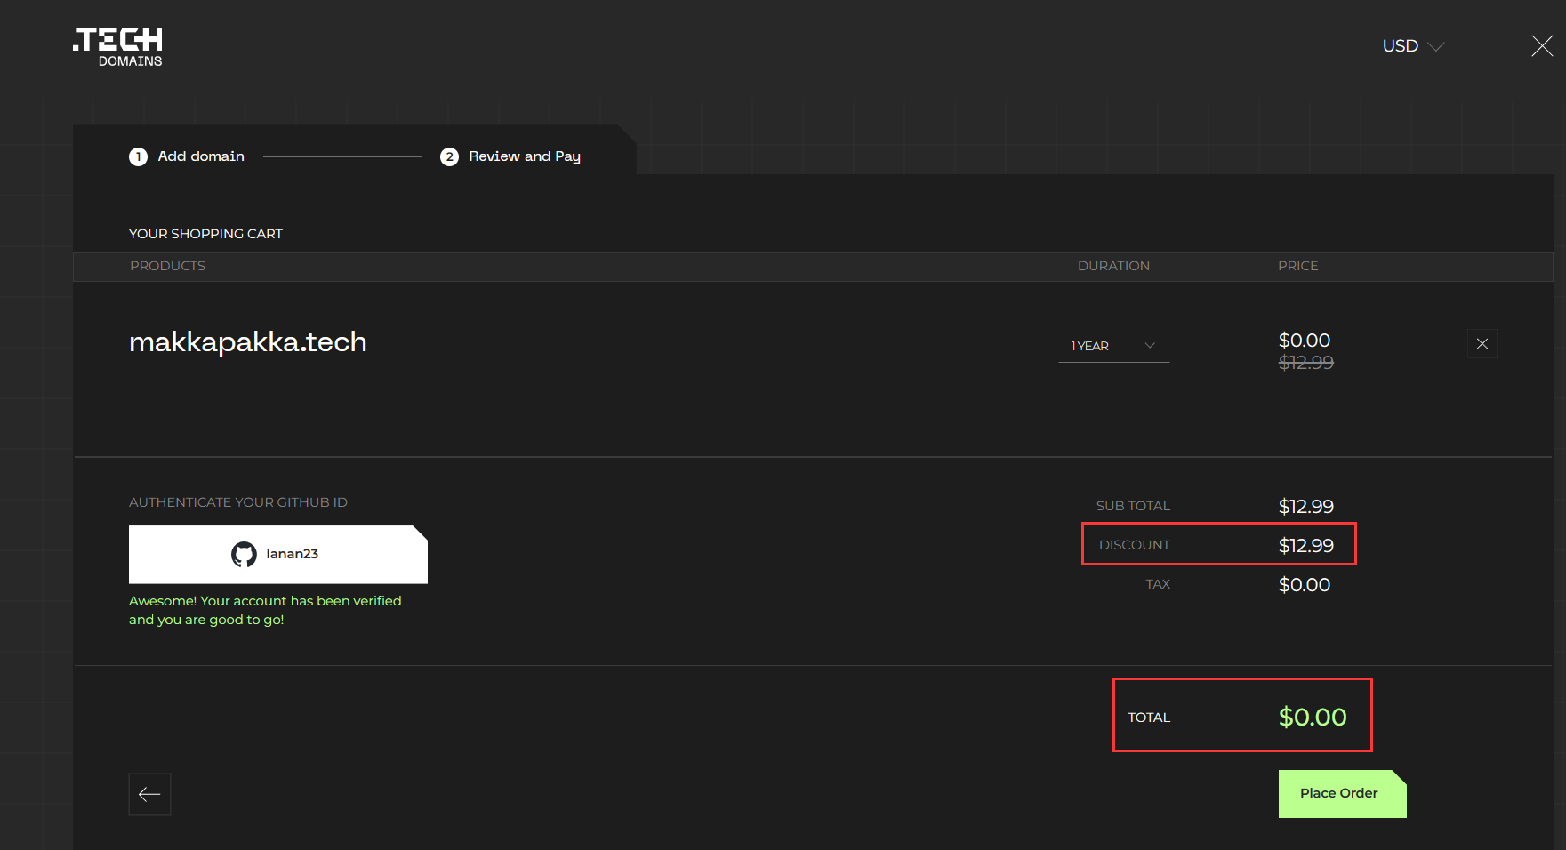
Task: Open the USD currency dropdown
Action: click(x=1412, y=46)
